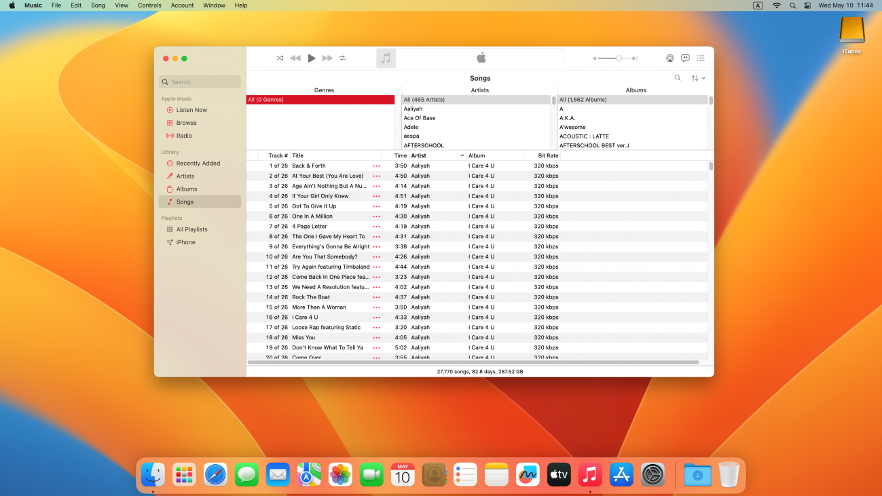The width and height of the screenshot is (882, 496).
Task: Show Recently Added library view
Action: point(200,163)
